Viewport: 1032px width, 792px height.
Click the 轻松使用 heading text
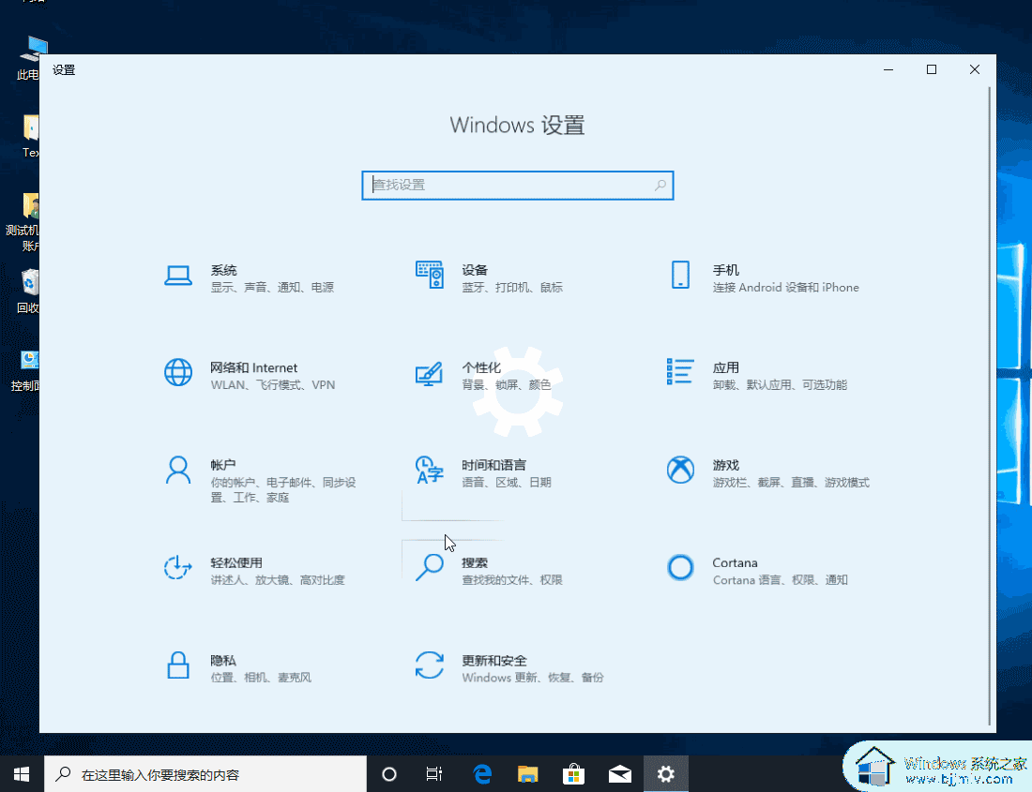tap(236, 562)
